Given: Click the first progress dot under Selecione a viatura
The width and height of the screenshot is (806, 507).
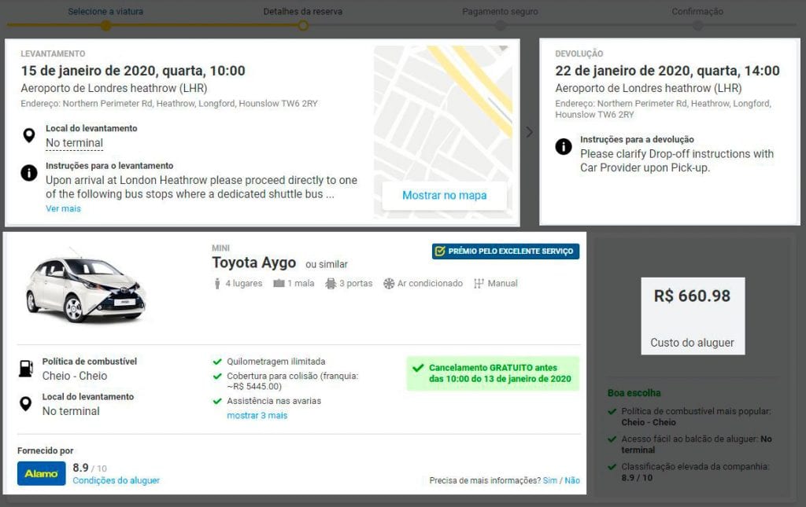Looking at the screenshot, I should pyautogui.click(x=105, y=25).
